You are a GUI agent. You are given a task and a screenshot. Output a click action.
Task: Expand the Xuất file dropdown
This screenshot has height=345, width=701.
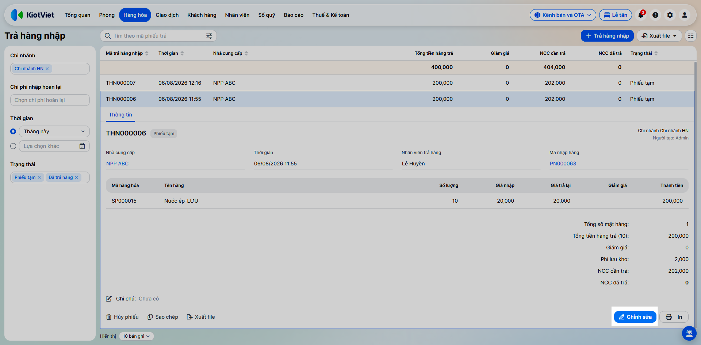tap(659, 36)
